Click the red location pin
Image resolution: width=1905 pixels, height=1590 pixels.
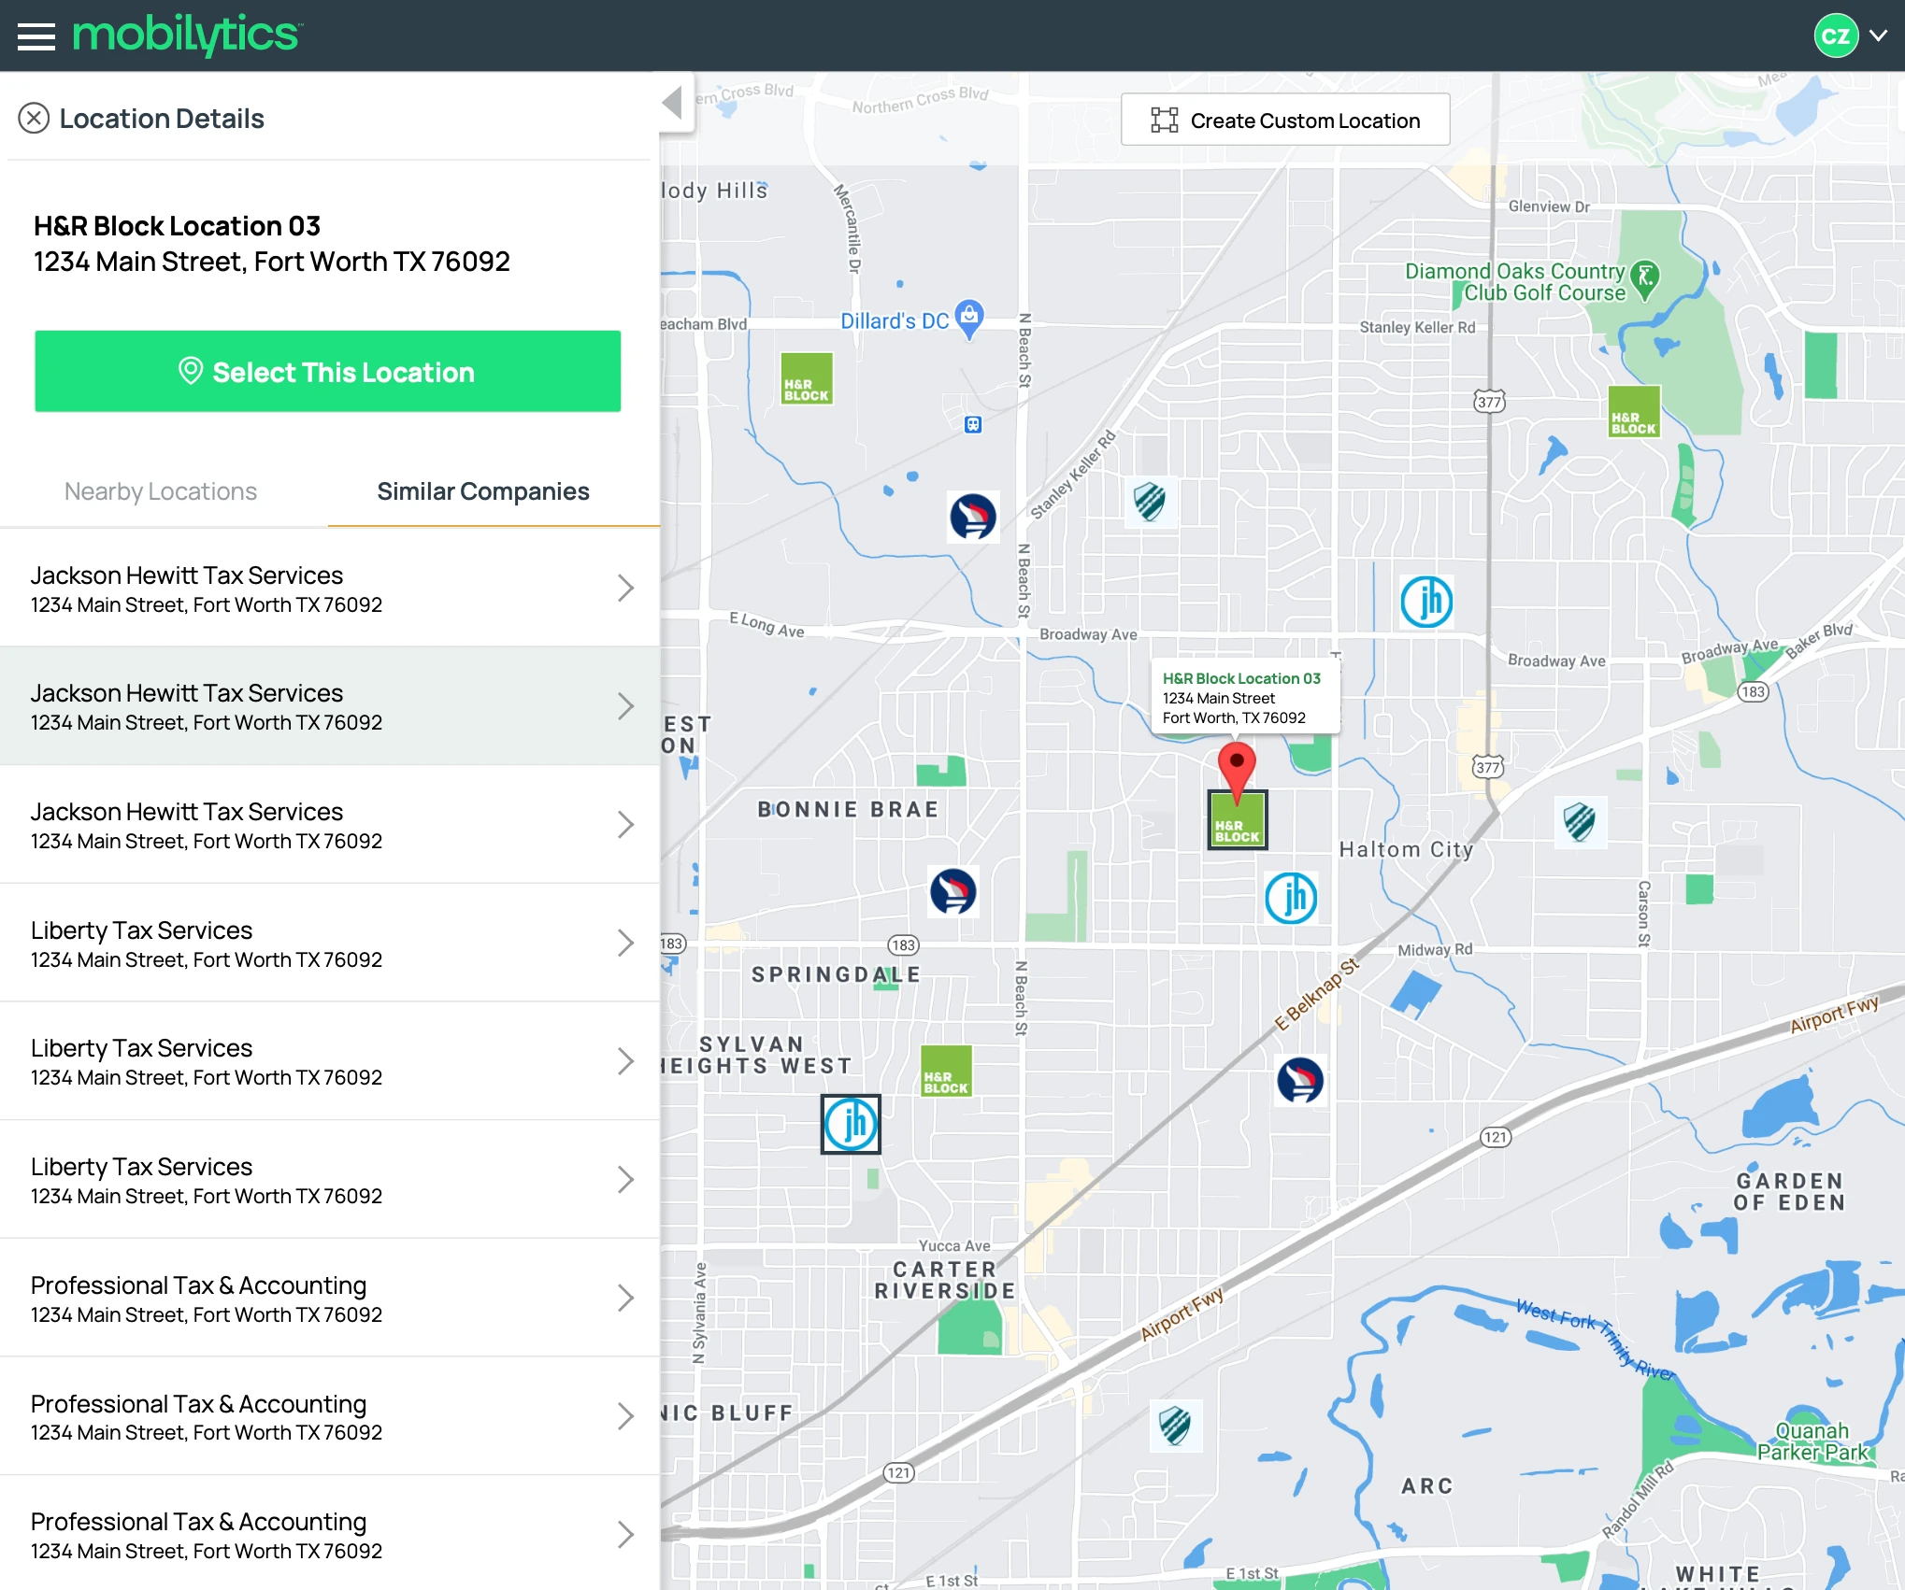(x=1237, y=771)
